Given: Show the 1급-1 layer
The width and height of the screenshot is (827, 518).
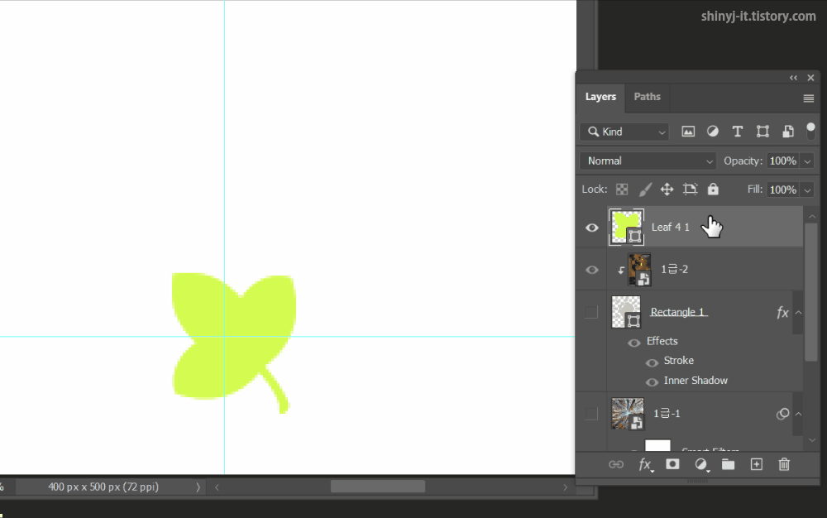Looking at the screenshot, I should pyautogui.click(x=591, y=414).
